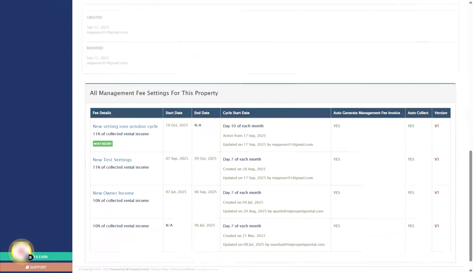Click the MOST RECENT green badge
The height and width of the screenshot is (273, 473).
point(103,144)
